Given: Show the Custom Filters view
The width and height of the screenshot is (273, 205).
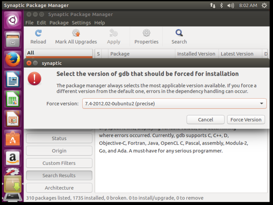Looking at the screenshot, I should pyautogui.click(x=59, y=163).
